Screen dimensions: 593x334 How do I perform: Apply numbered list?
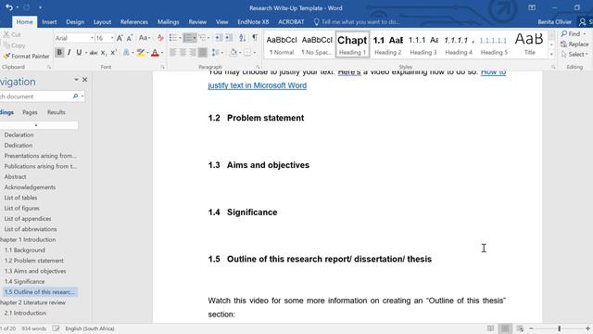188,37
